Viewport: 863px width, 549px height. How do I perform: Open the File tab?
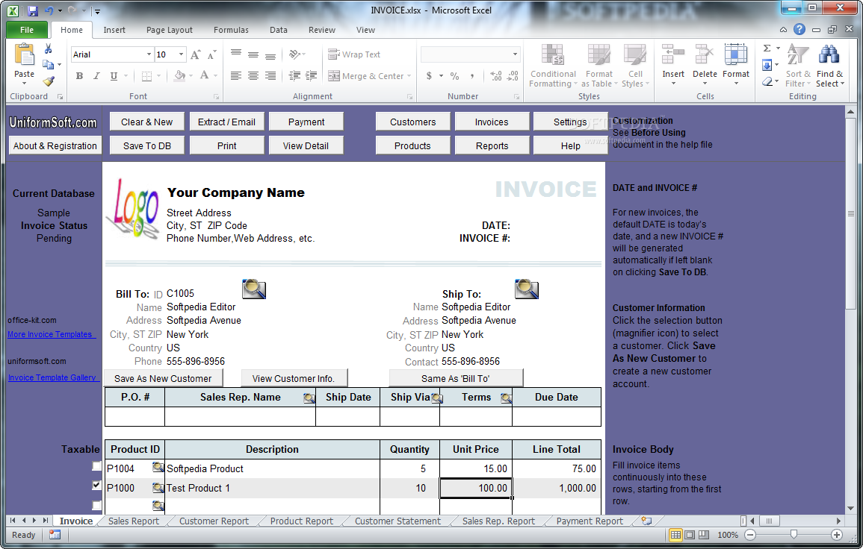click(x=26, y=30)
